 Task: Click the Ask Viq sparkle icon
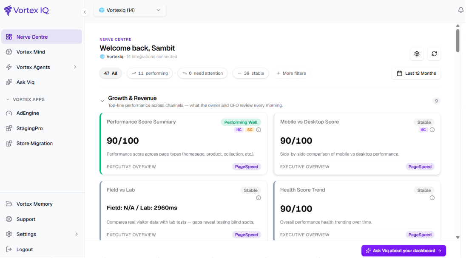(x=9, y=82)
